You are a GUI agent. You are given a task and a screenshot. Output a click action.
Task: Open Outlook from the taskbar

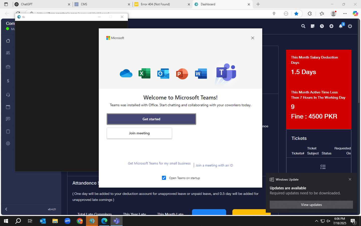pyautogui.click(x=43, y=221)
